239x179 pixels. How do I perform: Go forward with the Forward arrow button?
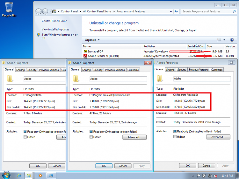pyautogui.click(x=45, y=11)
